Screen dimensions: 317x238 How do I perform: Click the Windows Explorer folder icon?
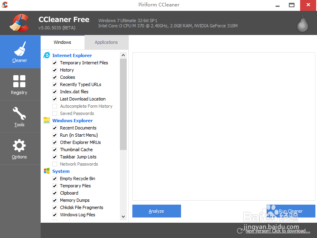(x=47, y=121)
